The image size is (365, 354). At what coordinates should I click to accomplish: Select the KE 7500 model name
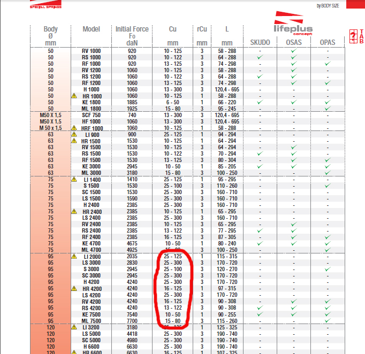(92, 314)
